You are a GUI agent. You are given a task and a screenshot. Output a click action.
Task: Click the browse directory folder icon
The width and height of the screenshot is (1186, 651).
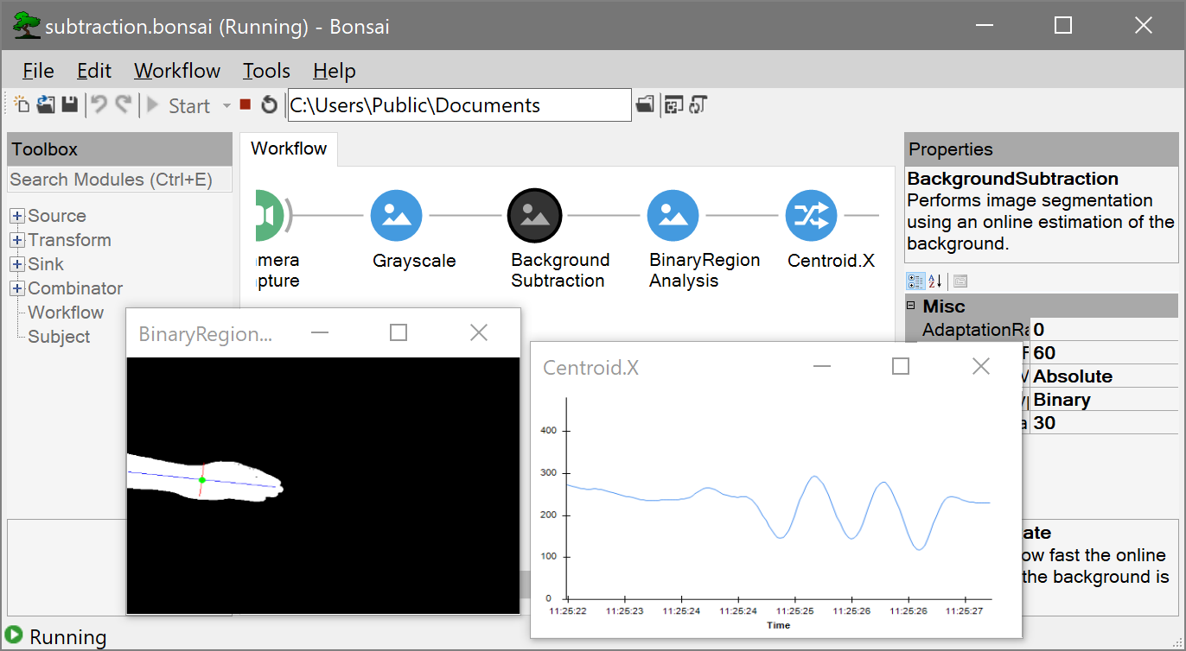tap(645, 105)
